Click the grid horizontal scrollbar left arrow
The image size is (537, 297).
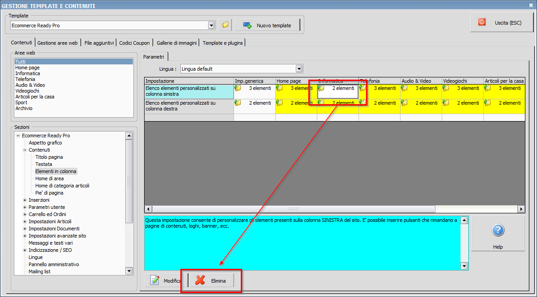coord(148,209)
